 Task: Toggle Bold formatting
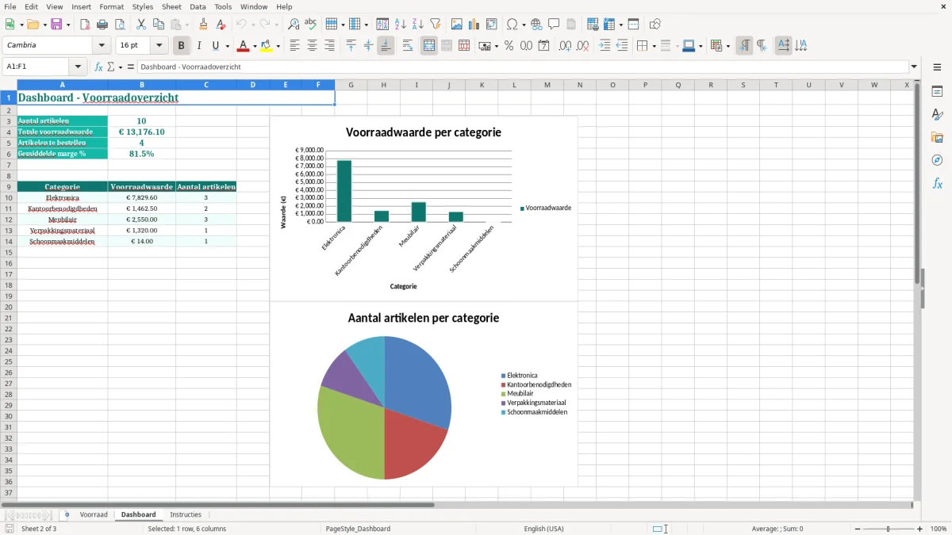[182, 46]
